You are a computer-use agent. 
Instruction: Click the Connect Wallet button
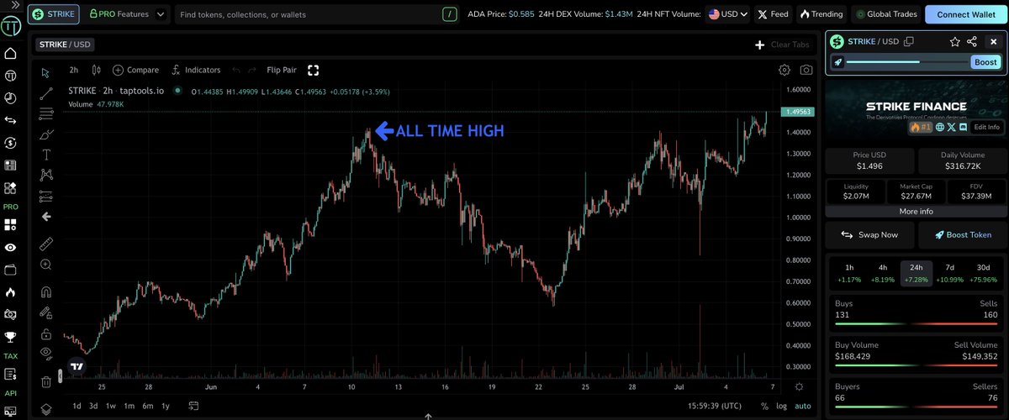pyautogui.click(x=964, y=14)
